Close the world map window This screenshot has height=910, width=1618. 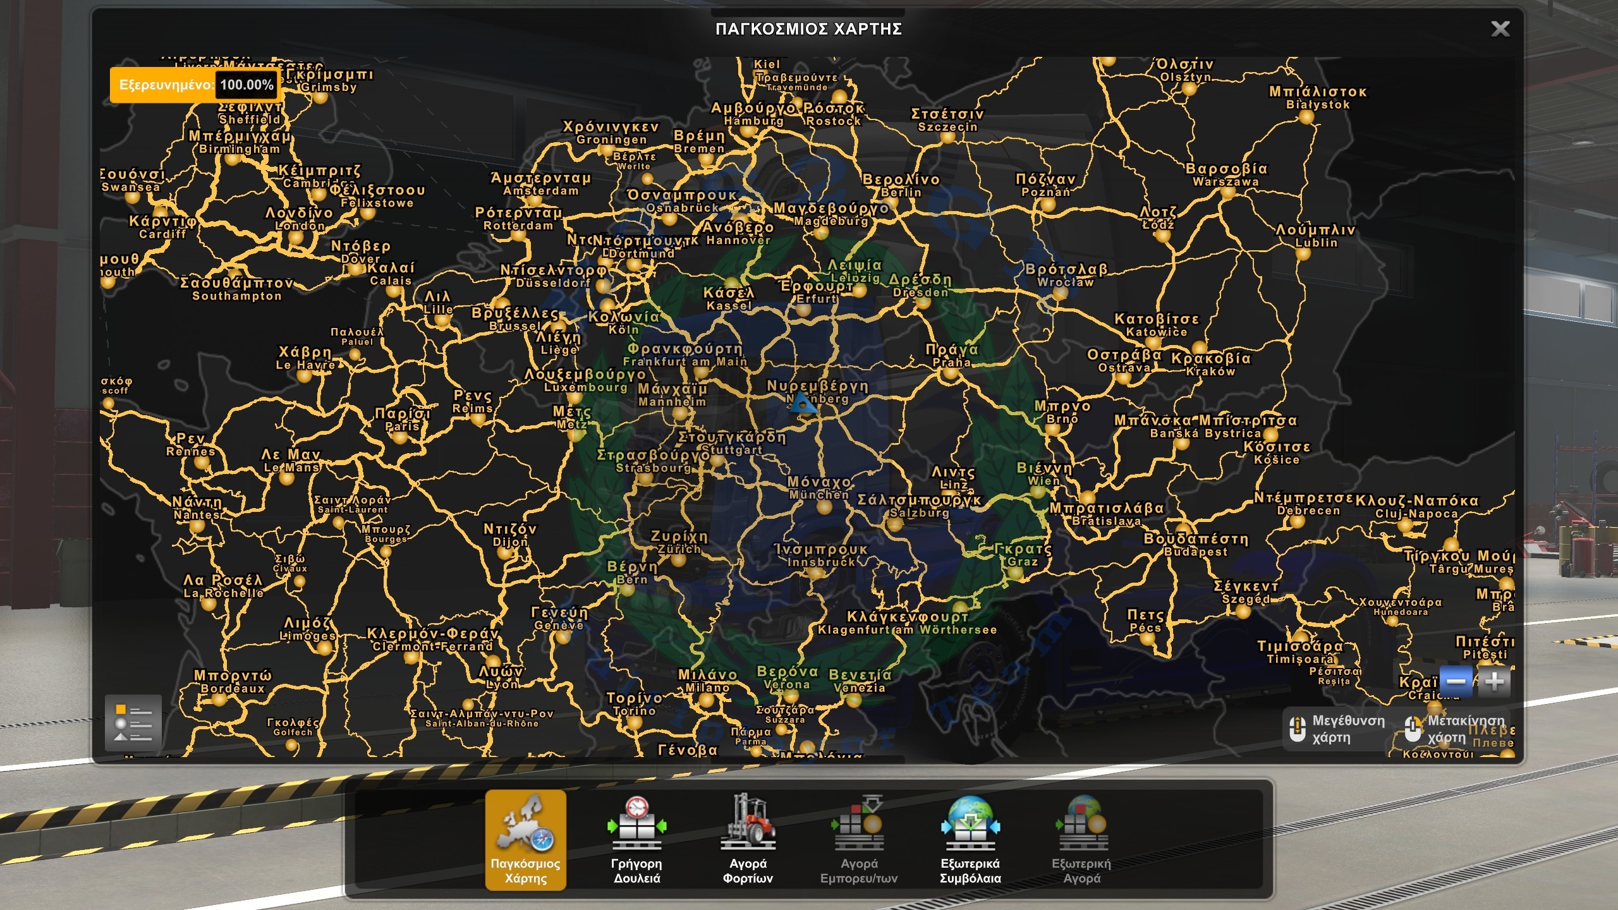(x=1500, y=28)
